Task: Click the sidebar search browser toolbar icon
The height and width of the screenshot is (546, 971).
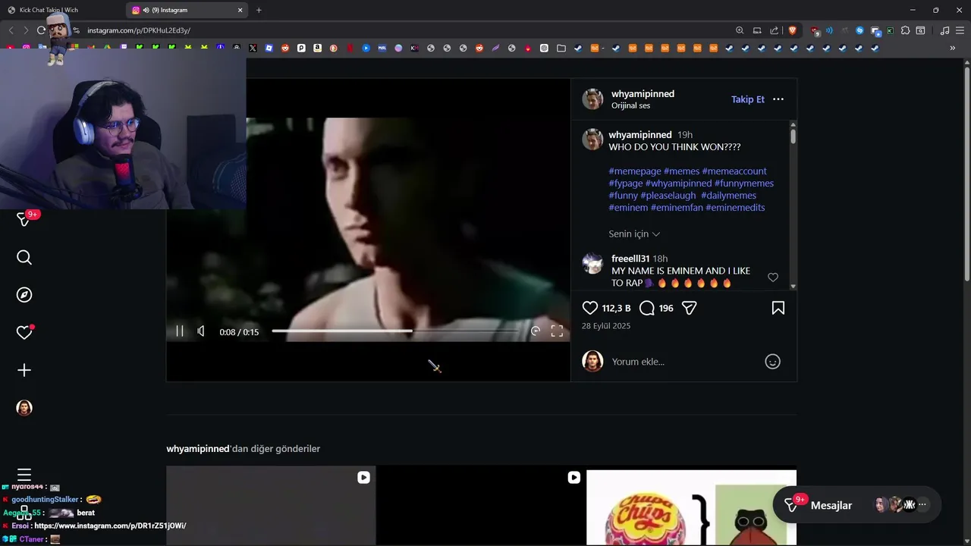Action: tap(920, 30)
